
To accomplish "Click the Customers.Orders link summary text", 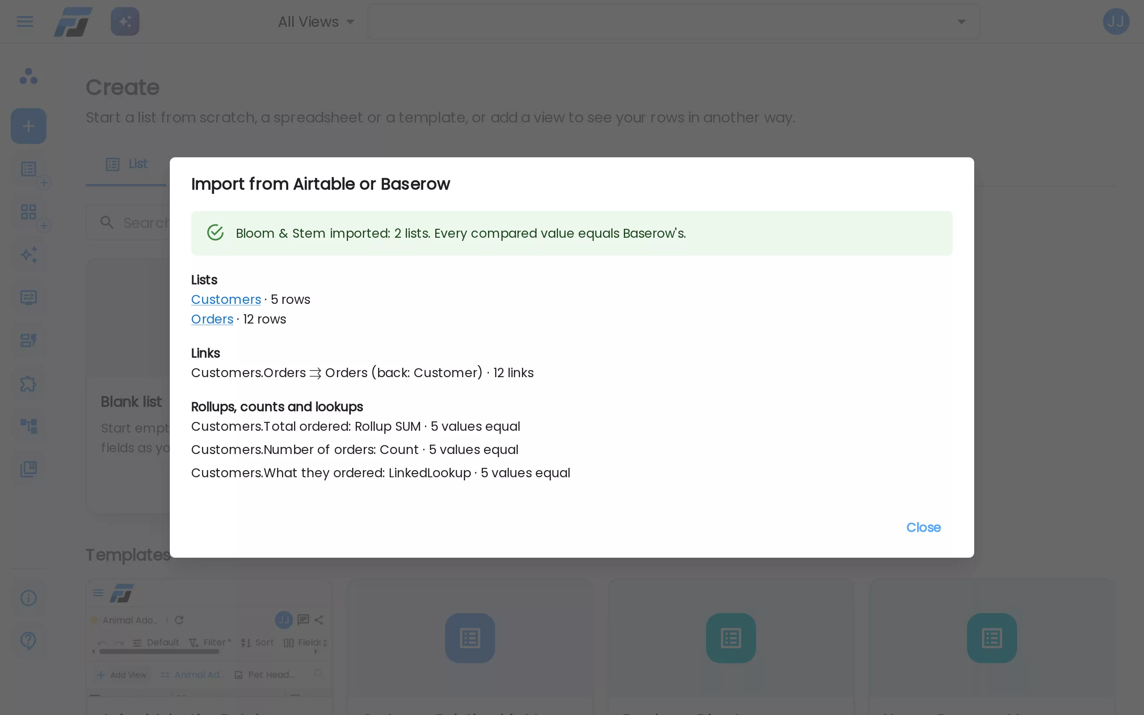I will (362, 373).
